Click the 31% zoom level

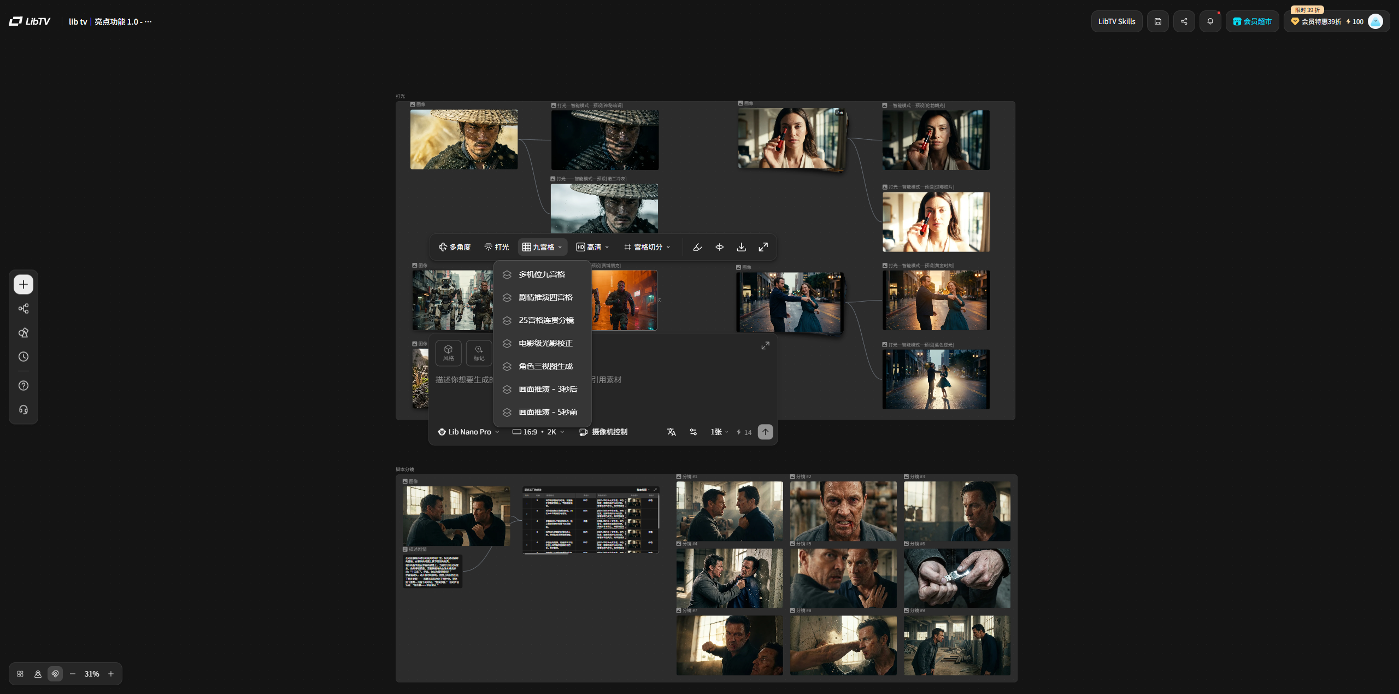click(92, 674)
